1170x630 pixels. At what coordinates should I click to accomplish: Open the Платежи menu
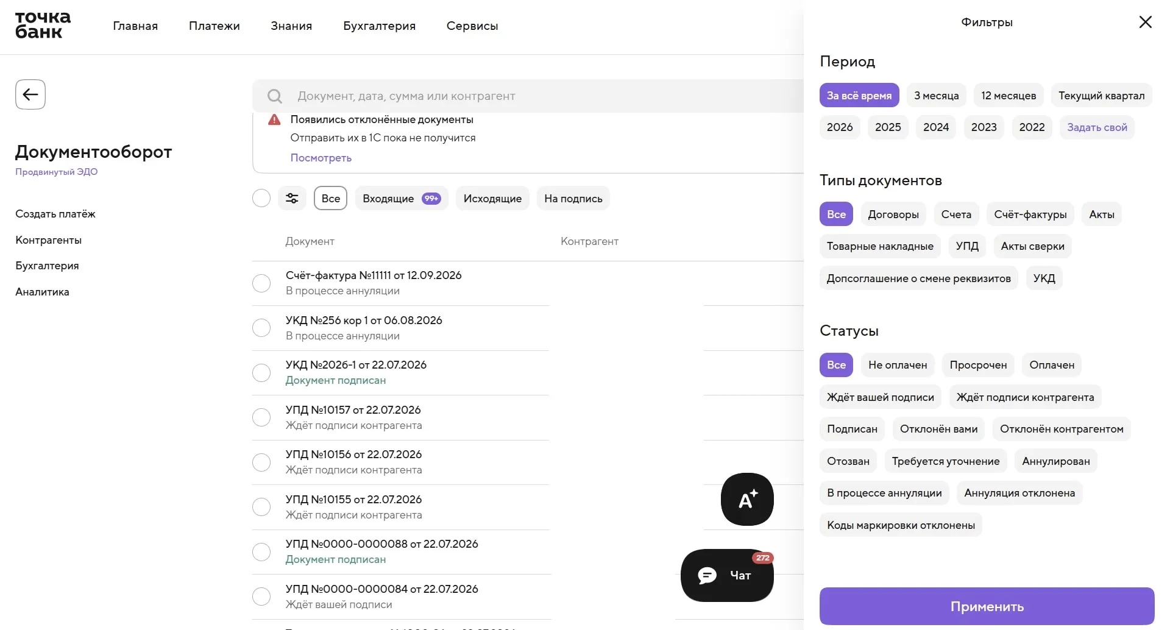point(214,26)
